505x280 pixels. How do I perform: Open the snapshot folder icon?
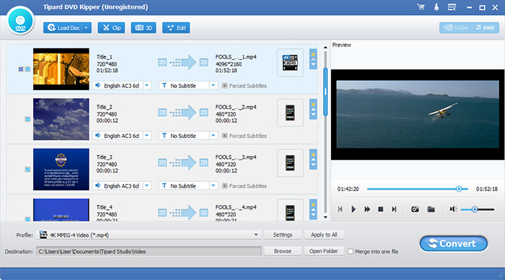(431, 209)
